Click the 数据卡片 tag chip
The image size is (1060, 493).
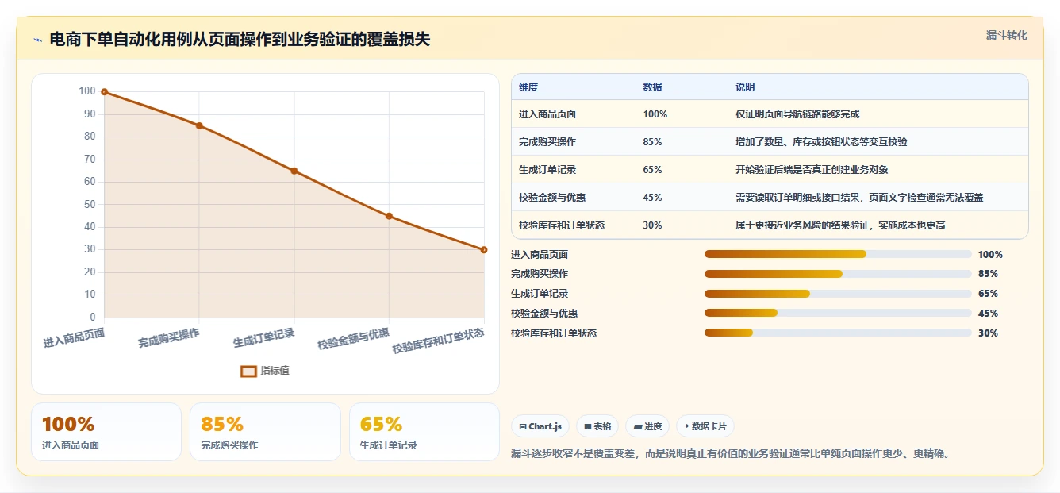705,426
